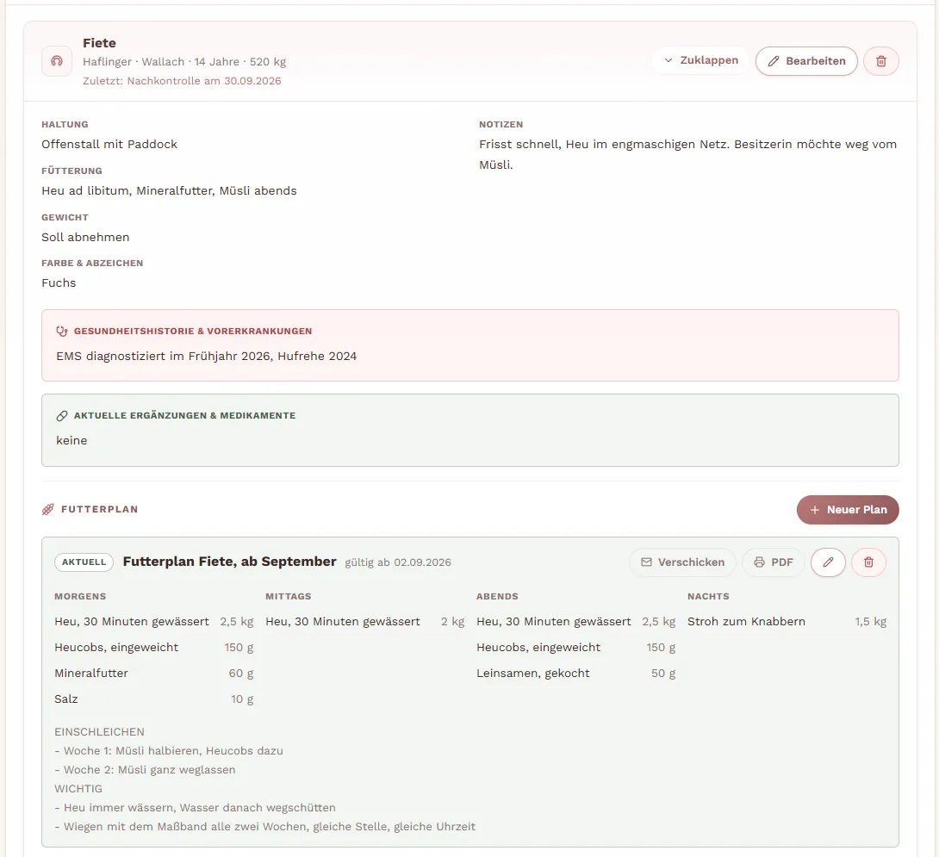
Task: Click 'Heu ad libitum, Mineralfutter, Müsli abends' text
Action: tap(170, 191)
